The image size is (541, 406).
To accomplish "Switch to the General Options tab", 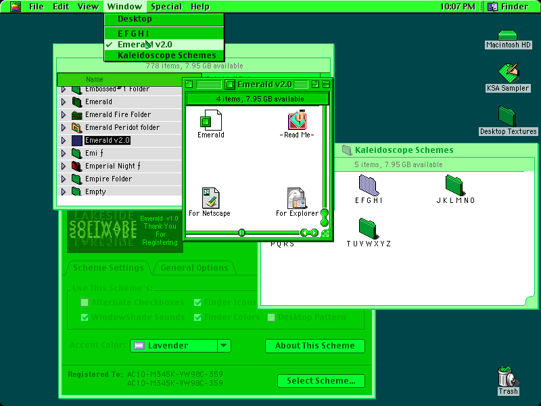I will tap(194, 268).
